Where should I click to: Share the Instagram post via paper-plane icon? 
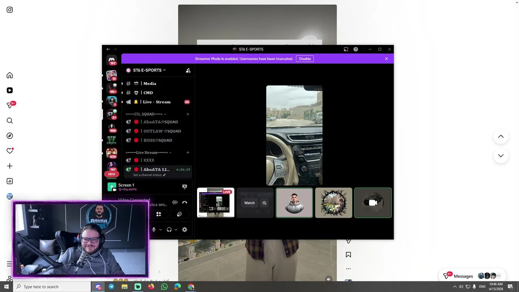tap(348, 241)
